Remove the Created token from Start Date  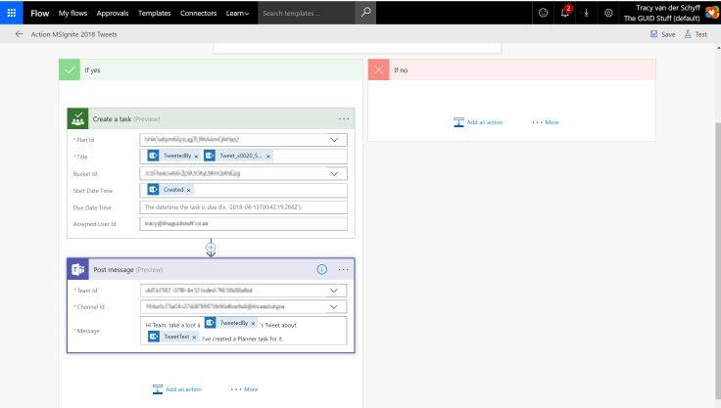pyautogui.click(x=189, y=190)
